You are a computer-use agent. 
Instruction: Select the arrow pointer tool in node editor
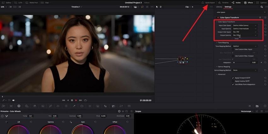(157, 7)
